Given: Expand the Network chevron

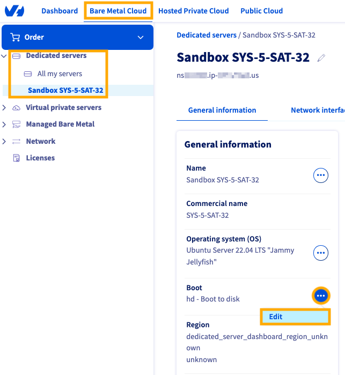Looking at the screenshot, I should (x=4, y=141).
